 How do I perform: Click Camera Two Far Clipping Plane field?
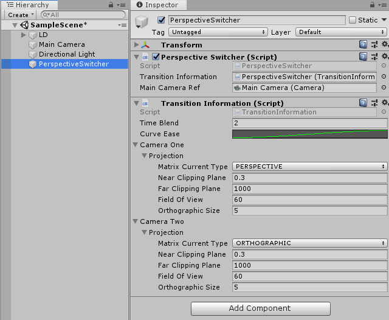coord(309,265)
